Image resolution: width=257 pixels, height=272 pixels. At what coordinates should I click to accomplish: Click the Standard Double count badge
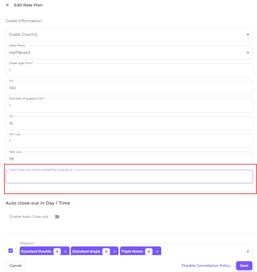(x=57, y=252)
